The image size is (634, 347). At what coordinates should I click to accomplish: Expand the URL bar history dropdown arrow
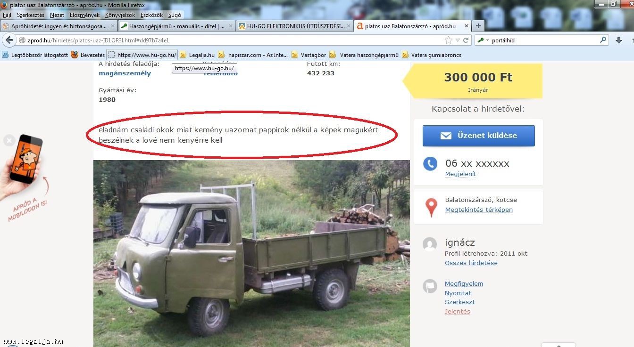coord(458,40)
